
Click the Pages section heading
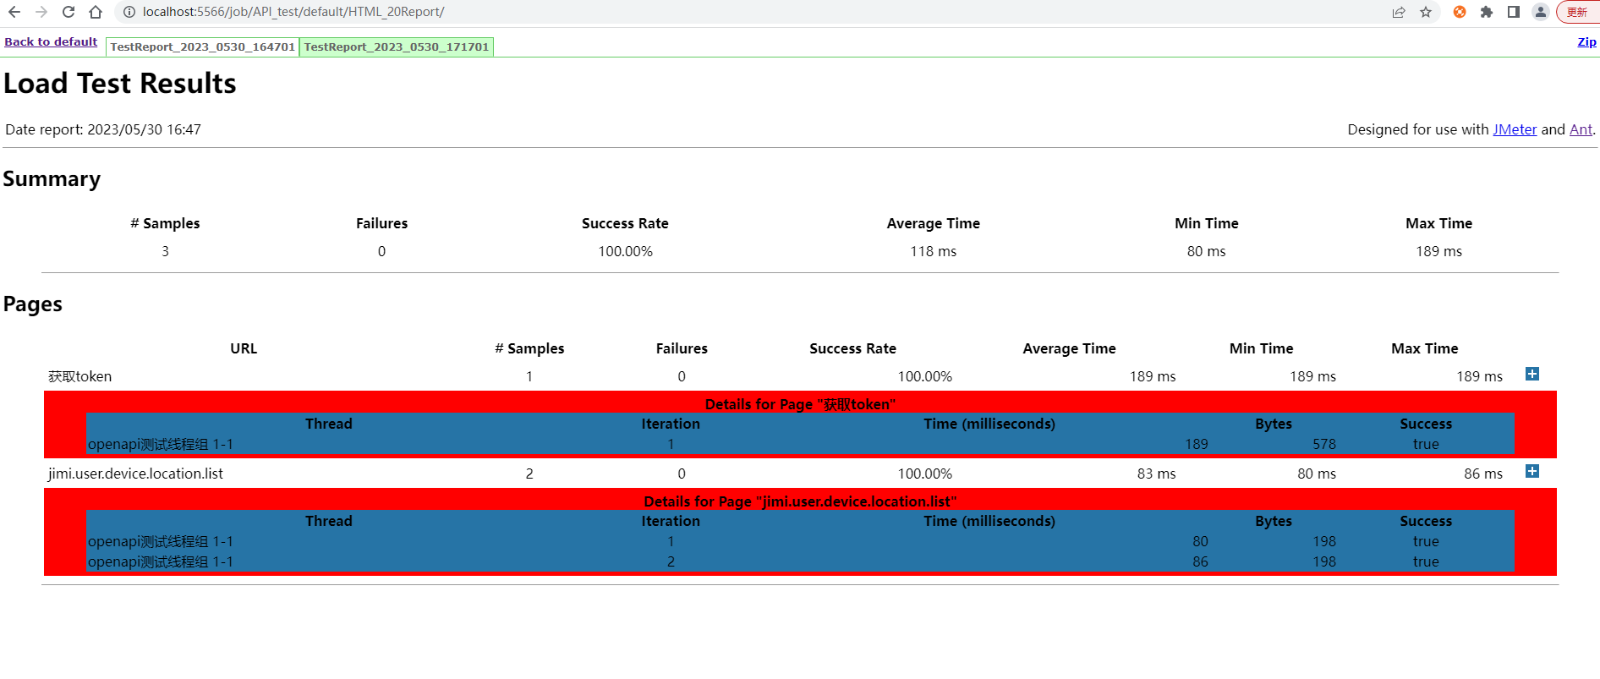pos(33,304)
